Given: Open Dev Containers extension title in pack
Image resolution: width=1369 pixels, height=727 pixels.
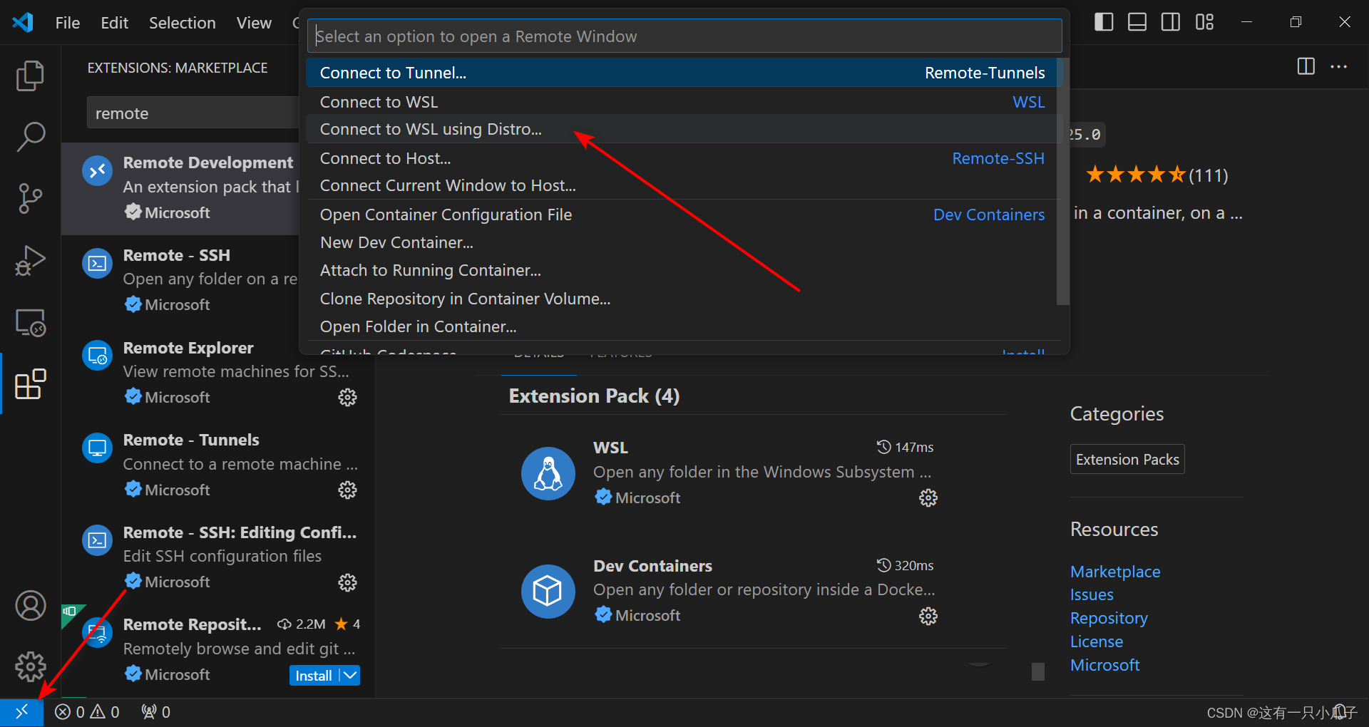Looking at the screenshot, I should (x=652, y=566).
